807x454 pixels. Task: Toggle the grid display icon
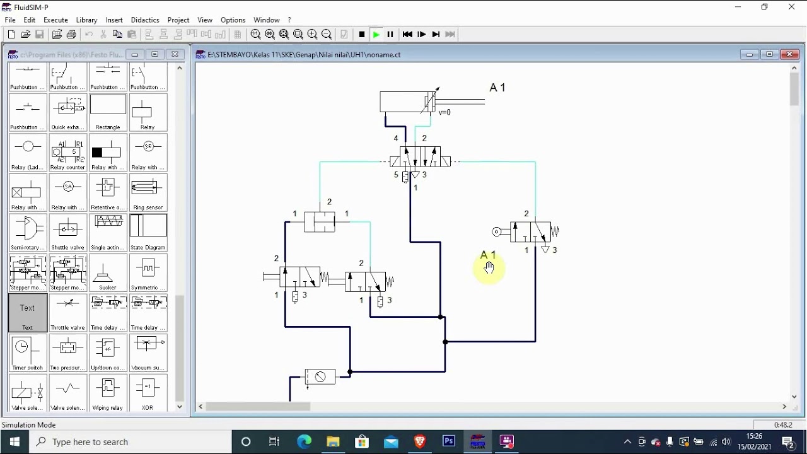(238, 35)
